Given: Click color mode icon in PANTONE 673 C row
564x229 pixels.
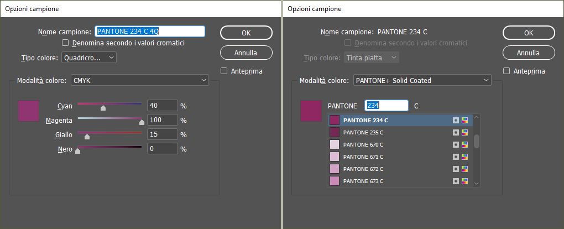Looking at the screenshot, I should click(464, 181).
